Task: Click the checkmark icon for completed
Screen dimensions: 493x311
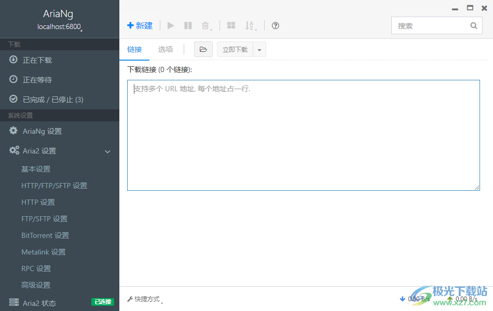Action: (x=13, y=99)
